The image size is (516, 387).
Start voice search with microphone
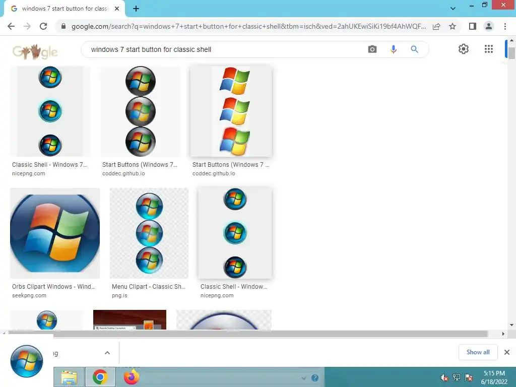(393, 49)
